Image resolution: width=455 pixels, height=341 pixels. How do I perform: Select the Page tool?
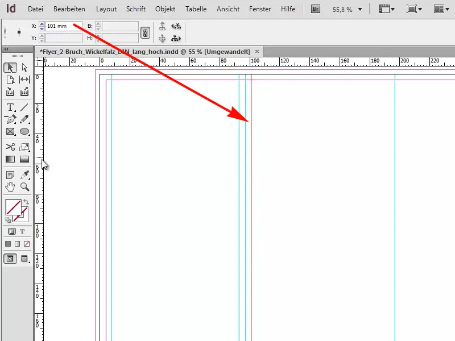[10, 80]
